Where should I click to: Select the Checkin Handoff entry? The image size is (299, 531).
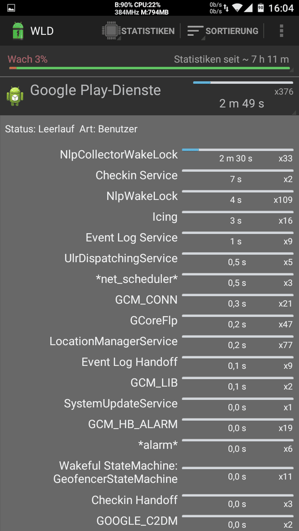coord(149,500)
